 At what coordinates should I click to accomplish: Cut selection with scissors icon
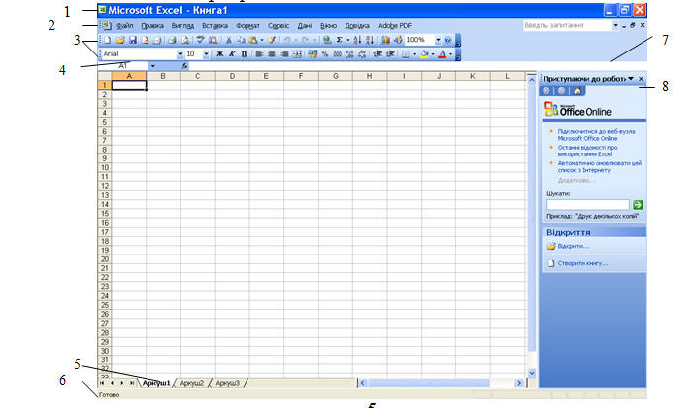pyautogui.click(x=229, y=40)
